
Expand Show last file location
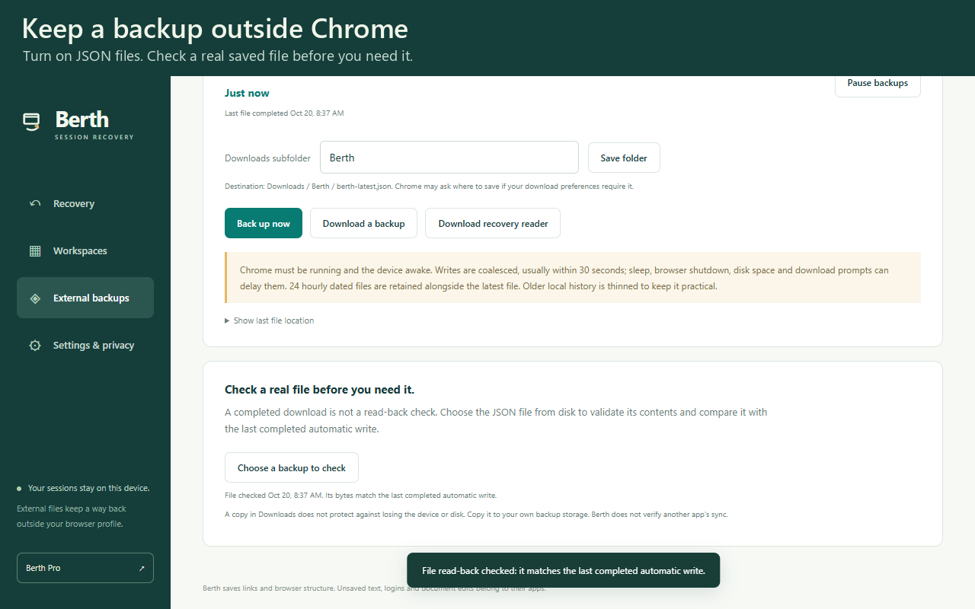[270, 320]
